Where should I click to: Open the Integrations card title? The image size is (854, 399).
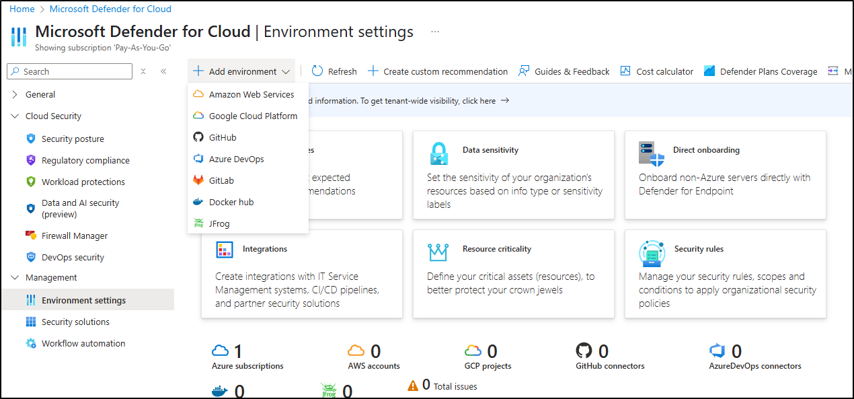265,249
